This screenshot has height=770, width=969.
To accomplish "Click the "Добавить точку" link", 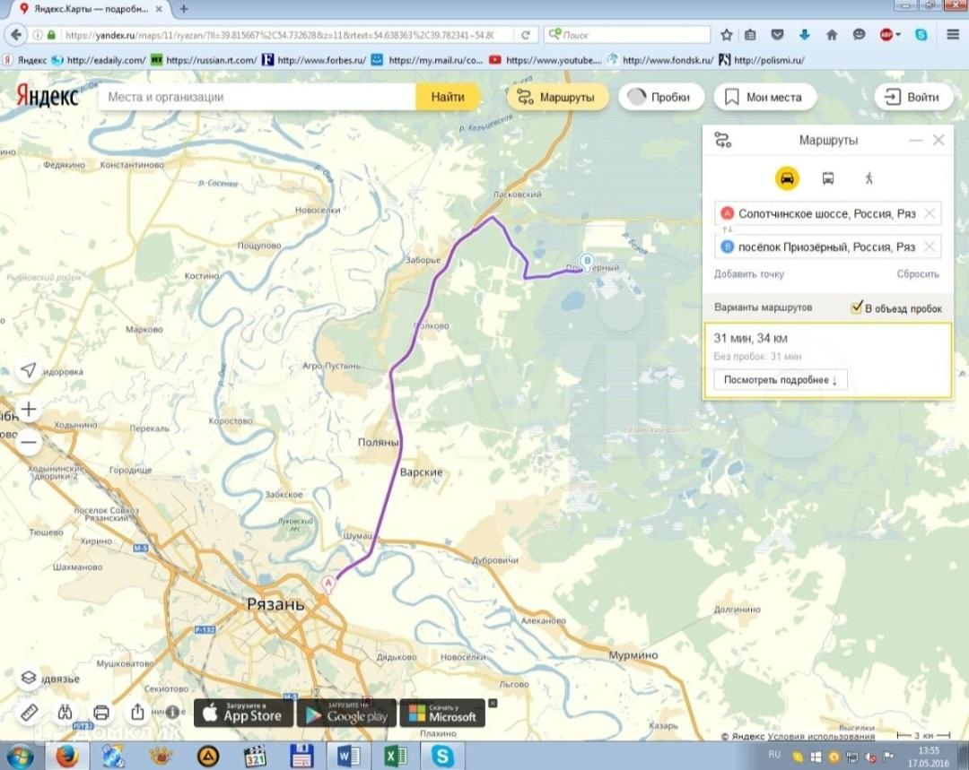I will click(x=749, y=273).
